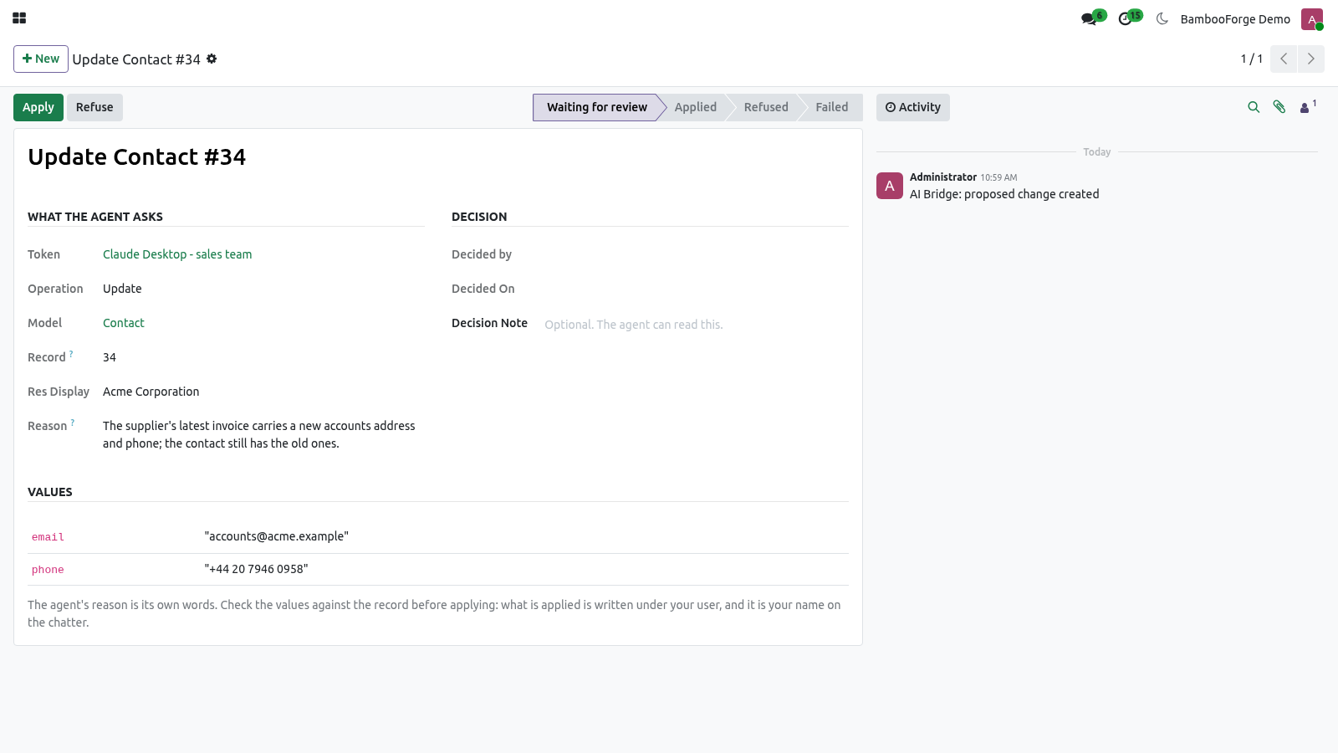Open the gear actions menu beside title
The width and height of the screenshot is (1338, 753).
click(212, 59)
